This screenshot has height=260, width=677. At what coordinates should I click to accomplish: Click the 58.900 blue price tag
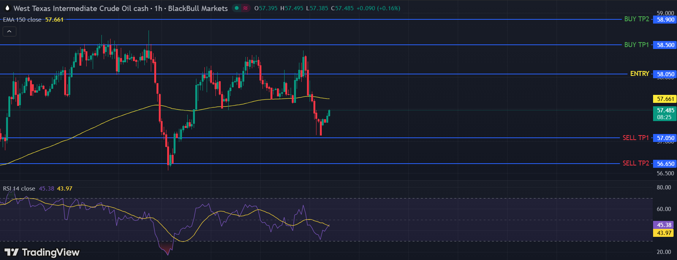point(665,20)
